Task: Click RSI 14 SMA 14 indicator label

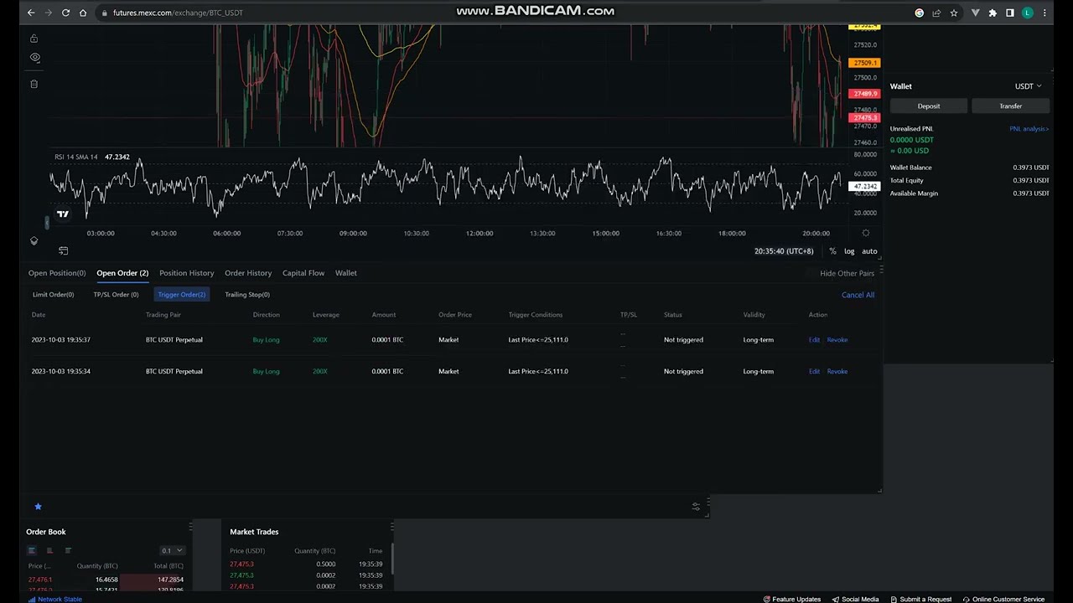Action: tap(76, 157)
